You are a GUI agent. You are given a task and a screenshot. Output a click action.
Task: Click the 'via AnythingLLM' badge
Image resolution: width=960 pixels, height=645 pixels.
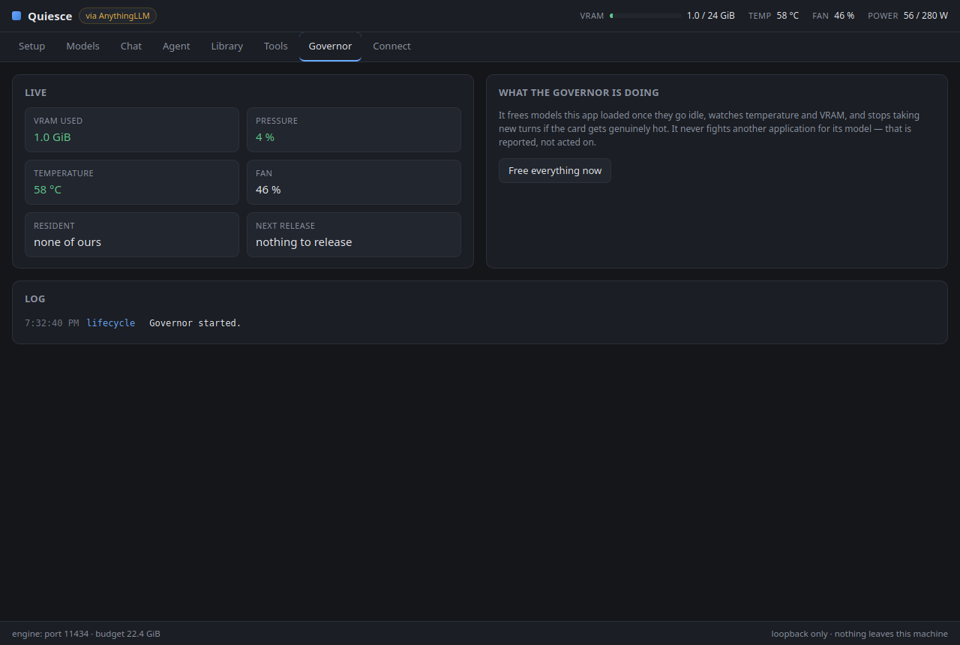click(x=118, y=16)
